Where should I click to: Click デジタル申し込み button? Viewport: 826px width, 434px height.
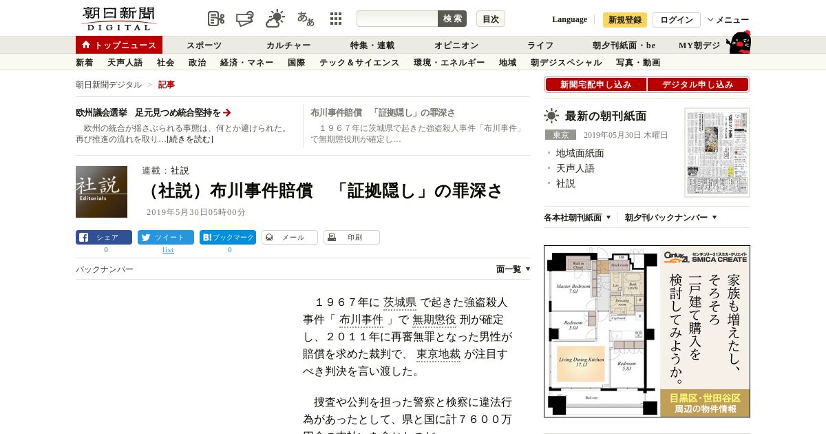(x=698, y=85)
